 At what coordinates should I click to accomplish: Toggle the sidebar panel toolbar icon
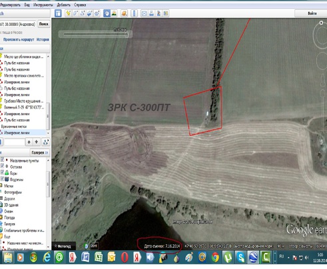click(58, 13)
